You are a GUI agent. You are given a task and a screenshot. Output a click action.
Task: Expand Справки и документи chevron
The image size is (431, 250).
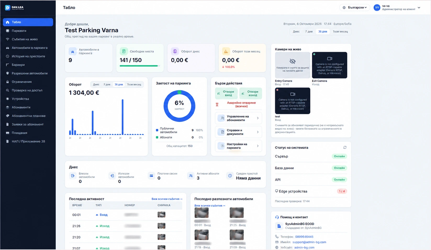pos(258,132)
